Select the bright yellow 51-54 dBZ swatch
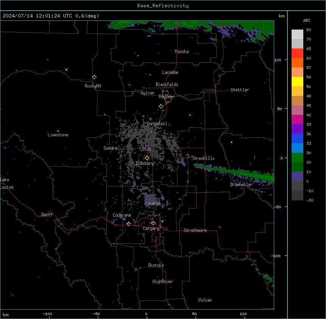This screenshot has height=319, width=326. click(x=297, y=81)
